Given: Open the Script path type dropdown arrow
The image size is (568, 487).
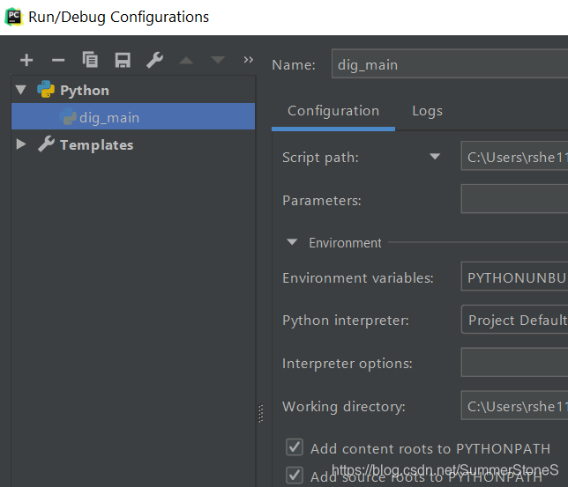Looking at the screenshot, I should (434, 158).
